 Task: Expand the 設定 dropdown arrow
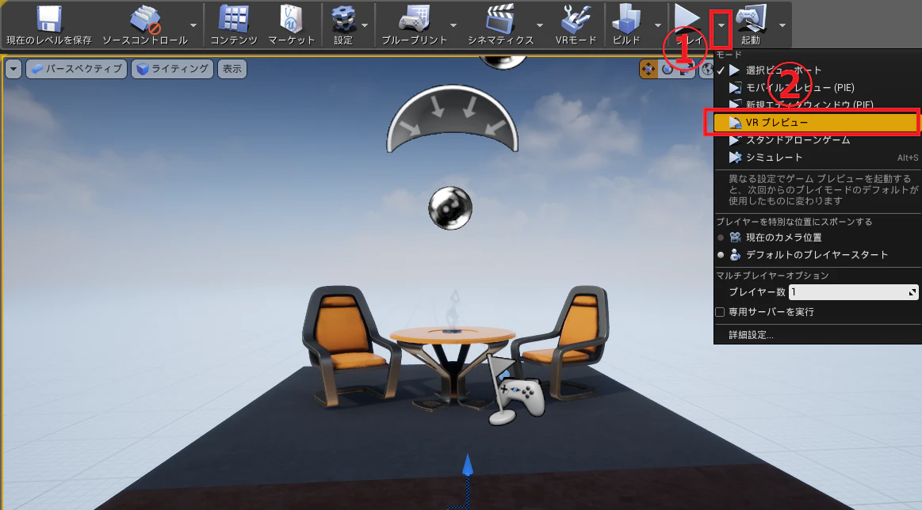(x=365, y=25)
